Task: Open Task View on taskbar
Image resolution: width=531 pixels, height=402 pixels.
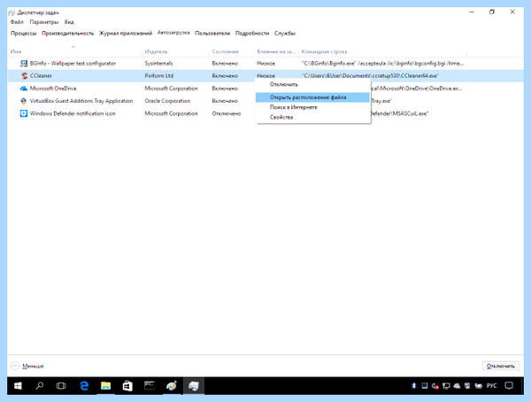Action: 61,386
